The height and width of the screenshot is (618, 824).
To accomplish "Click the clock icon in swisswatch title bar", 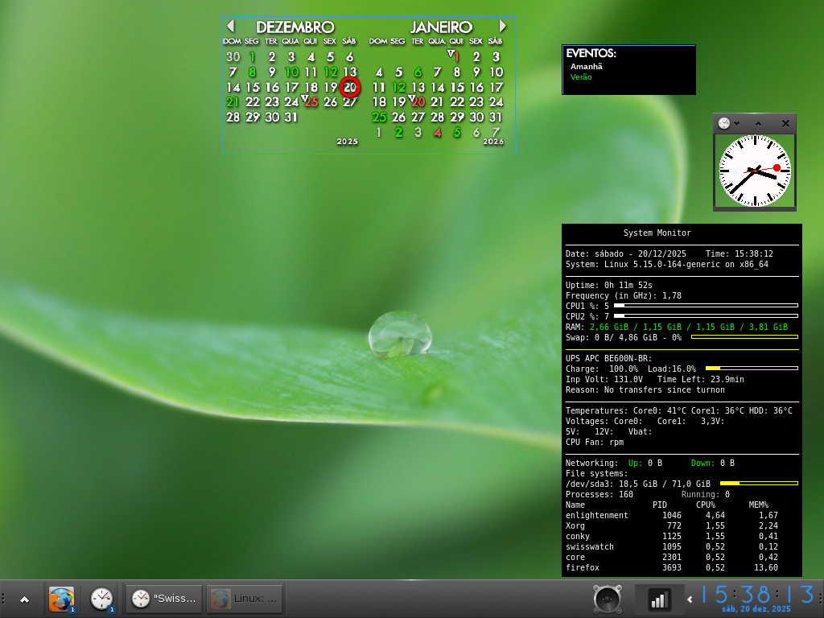I will [x=724, y=123].
